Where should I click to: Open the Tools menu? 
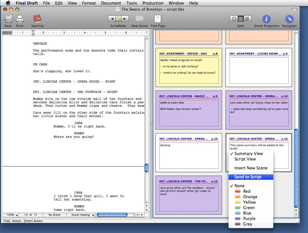132,3
